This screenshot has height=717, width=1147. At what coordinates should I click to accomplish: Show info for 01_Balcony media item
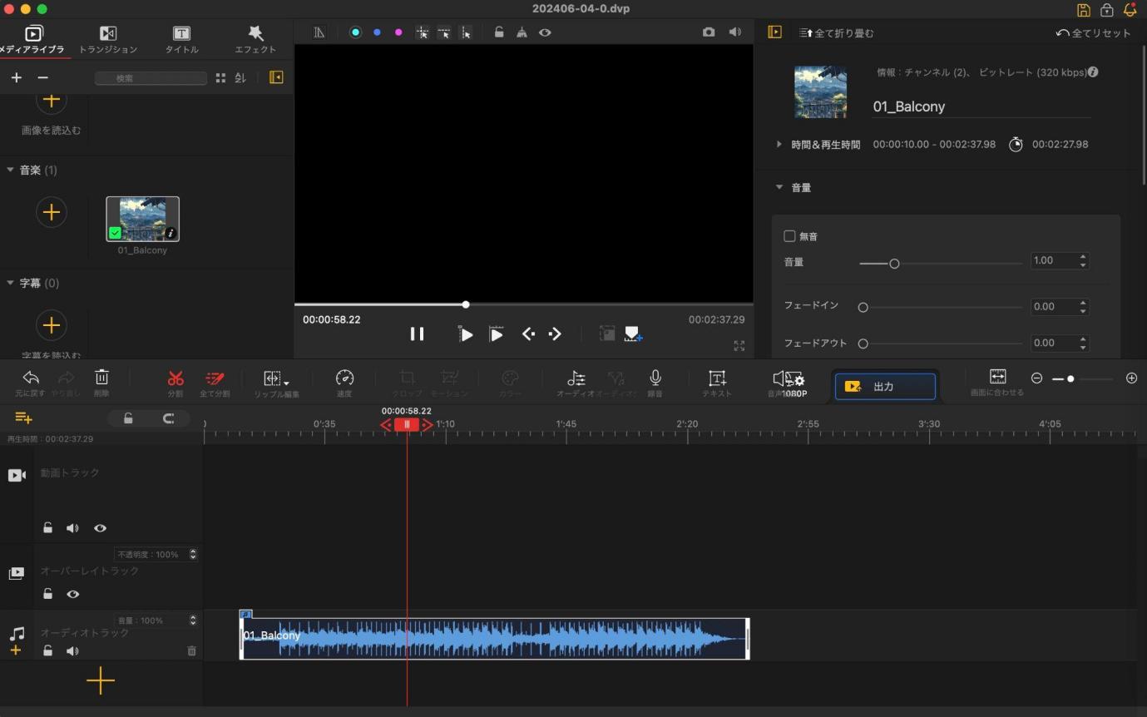click(x=171, y=234)
